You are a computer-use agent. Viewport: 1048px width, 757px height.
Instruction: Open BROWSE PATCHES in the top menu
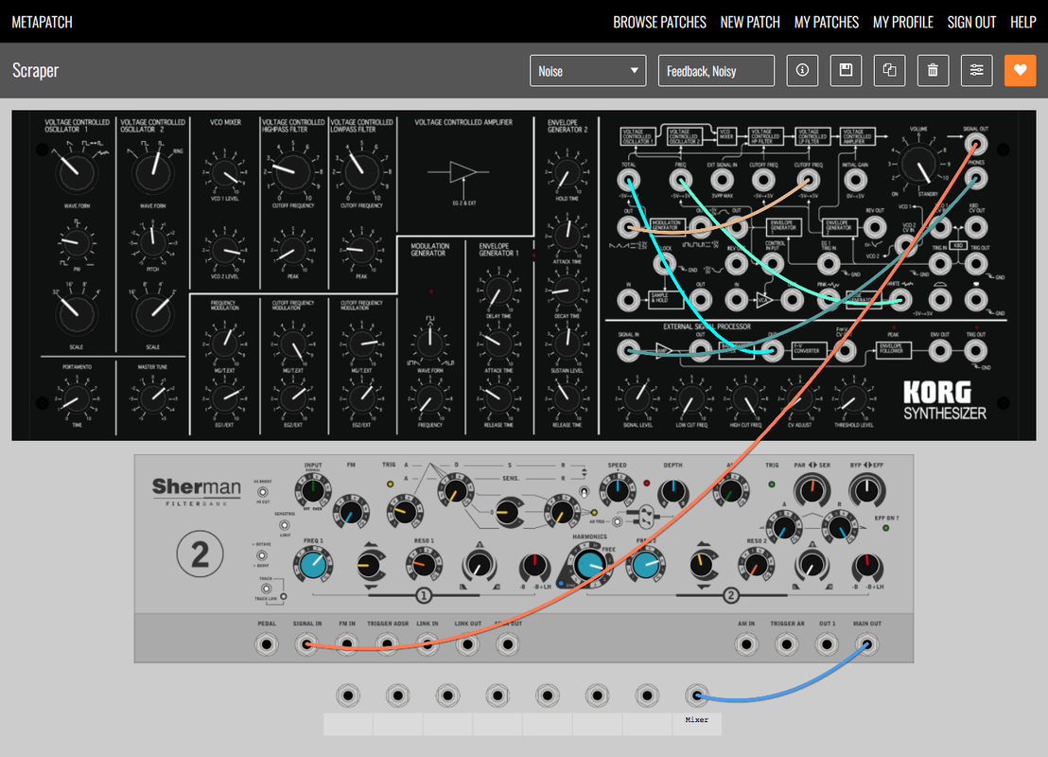pos(659,22)
